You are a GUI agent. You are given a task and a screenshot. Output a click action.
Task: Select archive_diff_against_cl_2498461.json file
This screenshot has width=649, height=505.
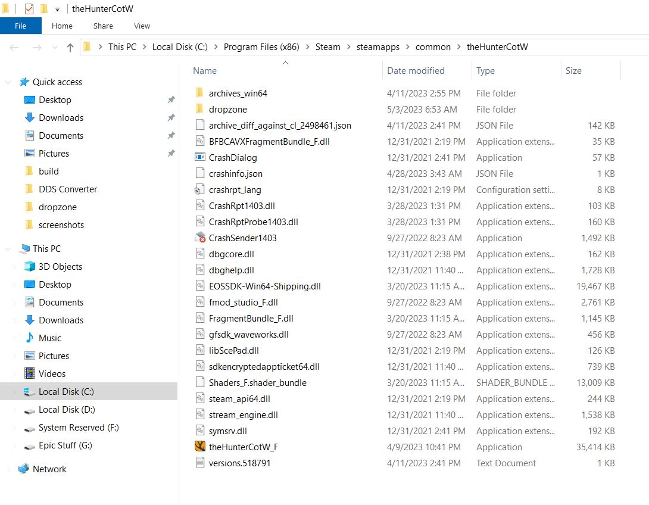coord(280,125)
